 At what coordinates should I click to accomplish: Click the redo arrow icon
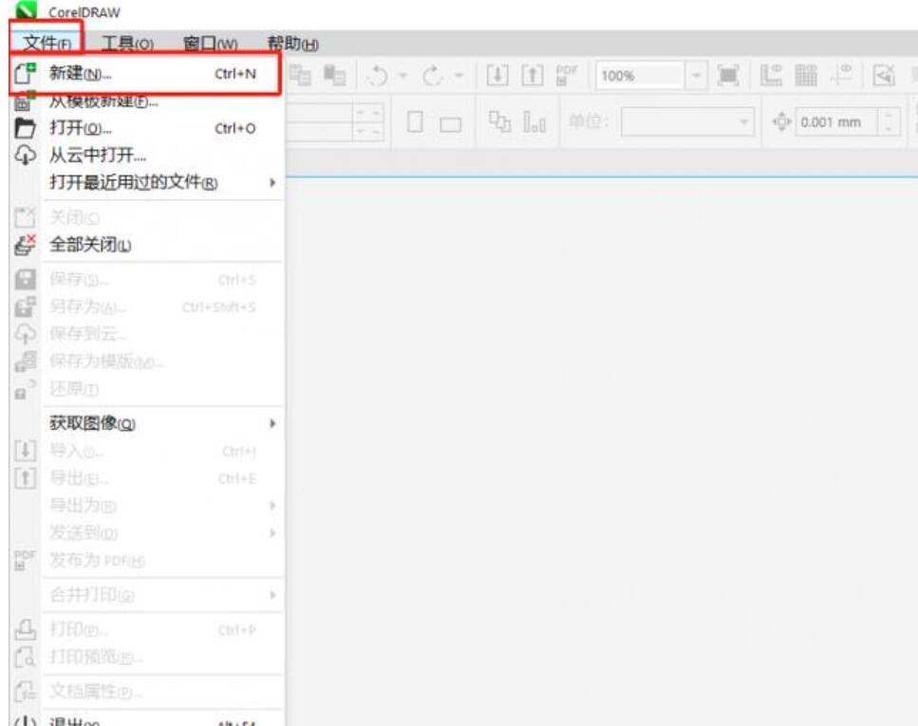432,76
